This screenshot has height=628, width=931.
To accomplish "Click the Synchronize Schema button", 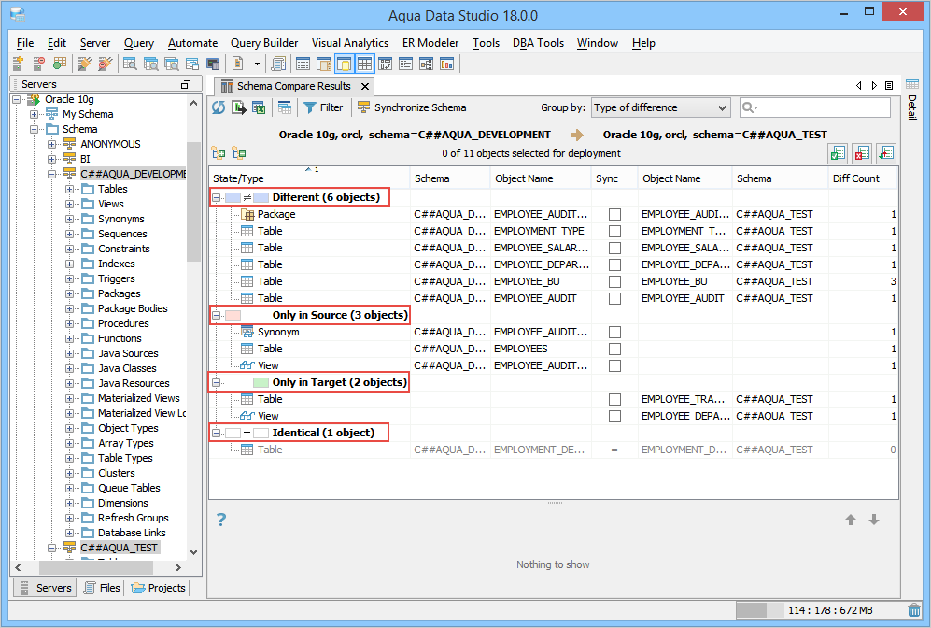I will pos(412,107).
